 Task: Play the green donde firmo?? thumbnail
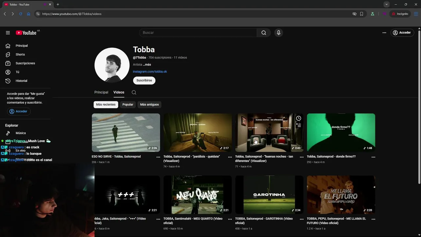point(341,133)
